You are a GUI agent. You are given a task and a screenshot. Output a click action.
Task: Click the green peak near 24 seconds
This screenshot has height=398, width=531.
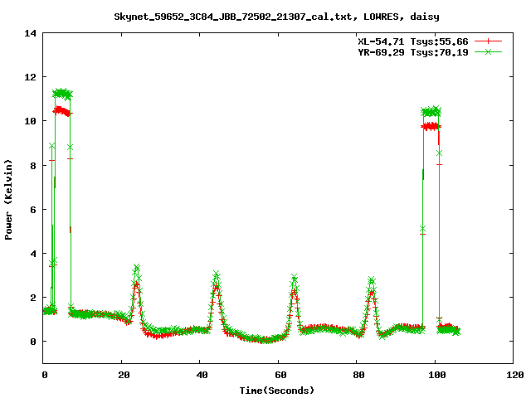pos(137,268)
